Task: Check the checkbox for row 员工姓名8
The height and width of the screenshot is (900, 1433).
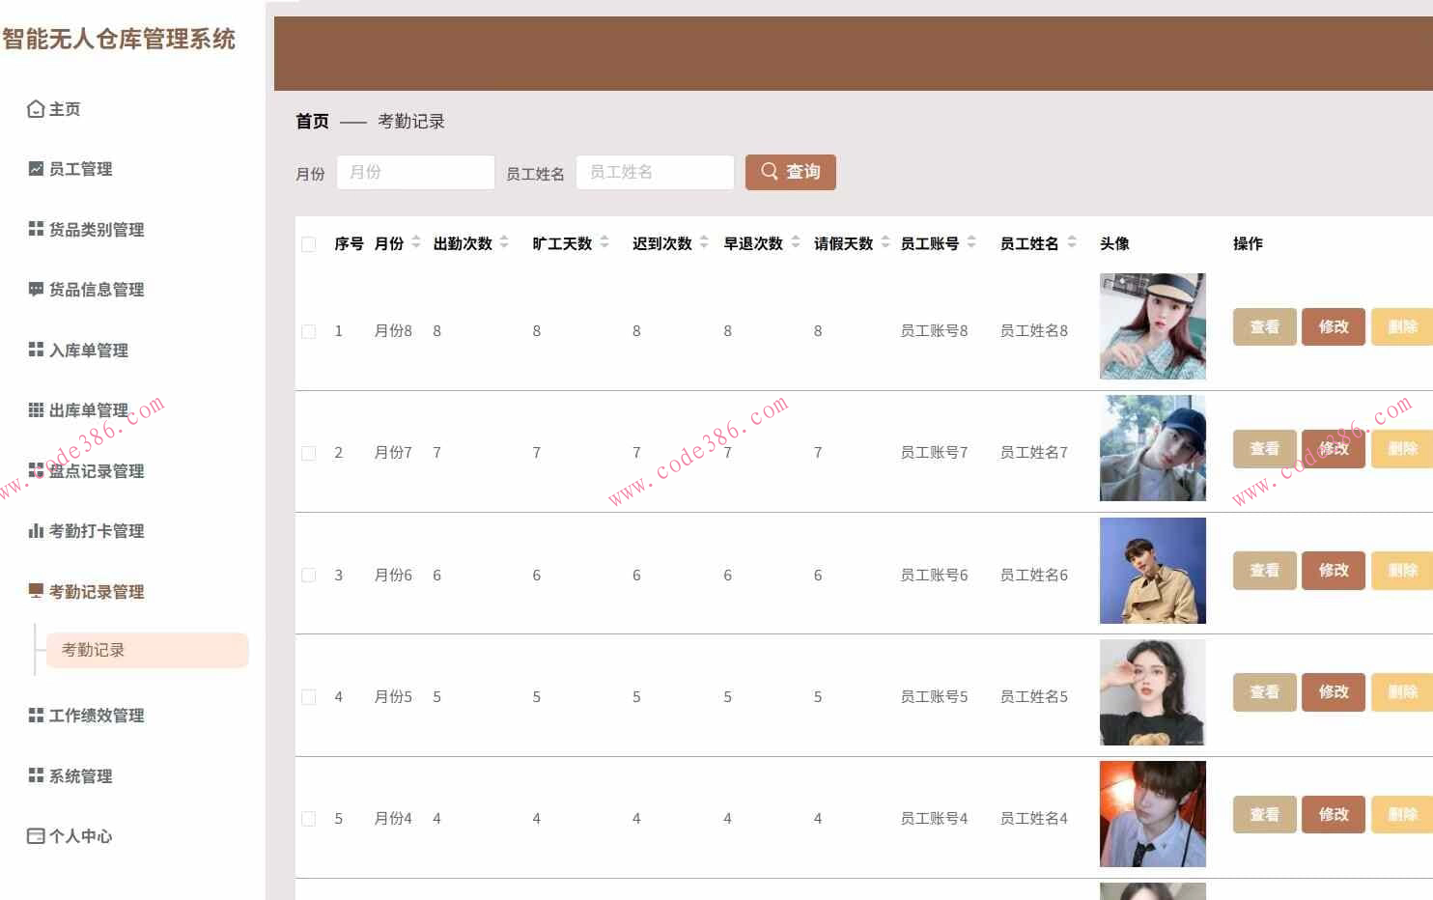Action: [x=308, y=330]
